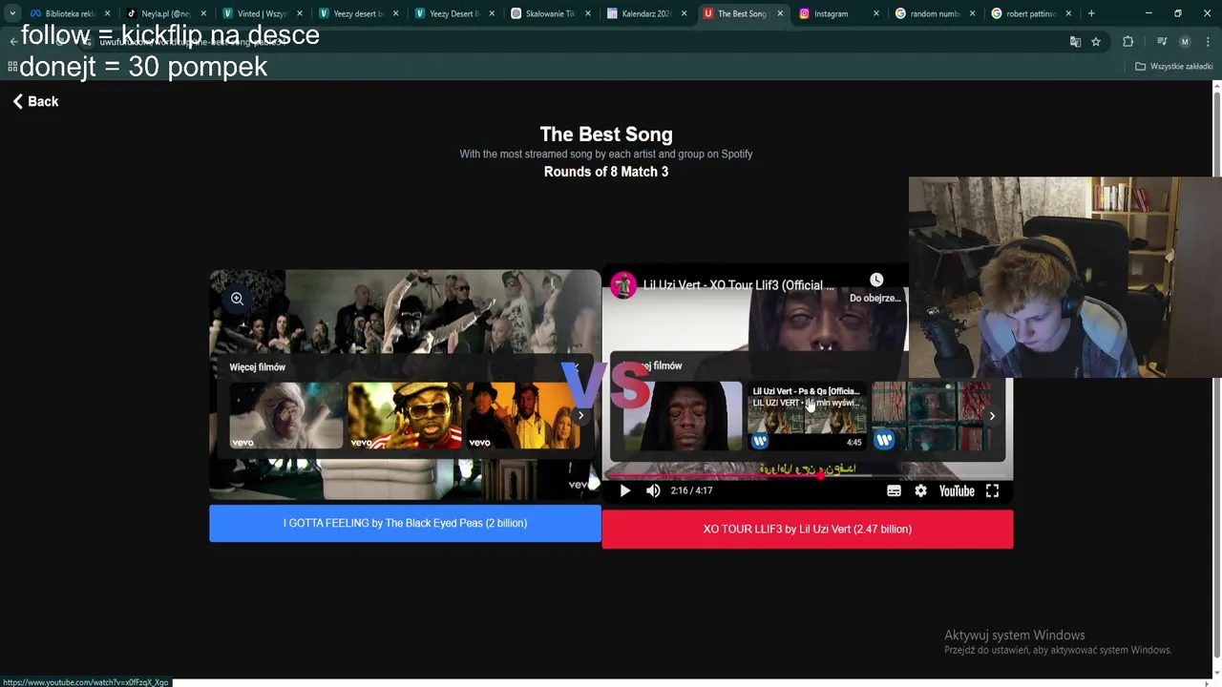Viewport: 1222px width, 687px height.
Task: Switch to the robert pattins tab
Action: click(1031, 13)
